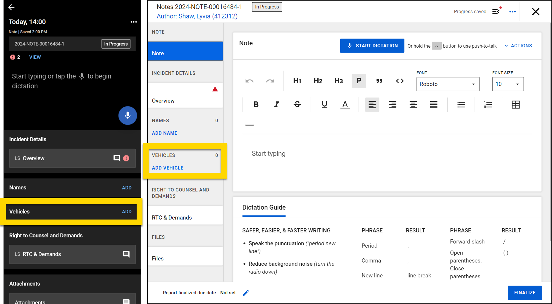Click the Add Vehicle link
552x304 pixels.
click(x=168, y=168)
